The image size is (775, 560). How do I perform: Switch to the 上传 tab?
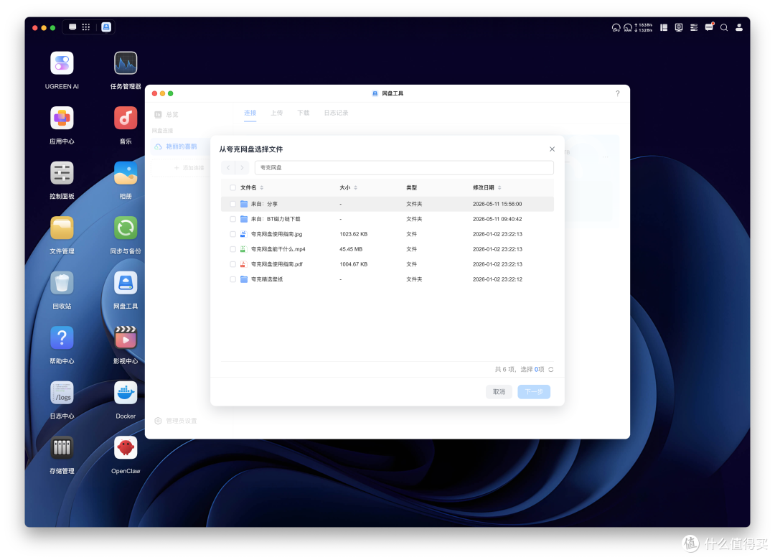277,113
